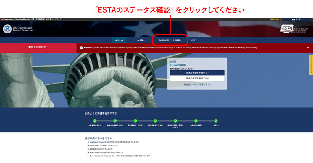Click the US flag icon in the top bar
The width and height of the screenshot is (313, 163).
coord(2,20)
